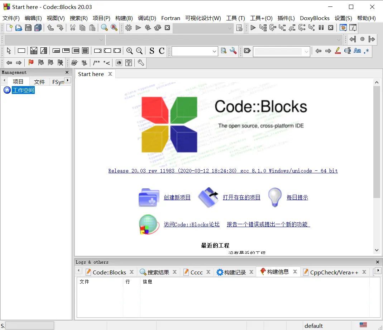Image resolution: width=383 pixels, height=330 pixels.
Task: Click the DoxyBlocks block comment icon
Action: click(96, 63)
